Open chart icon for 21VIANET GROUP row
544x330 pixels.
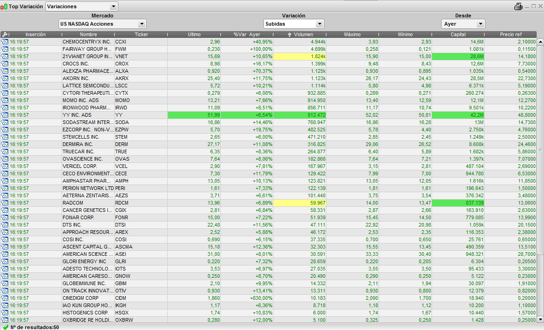(5, 56)
